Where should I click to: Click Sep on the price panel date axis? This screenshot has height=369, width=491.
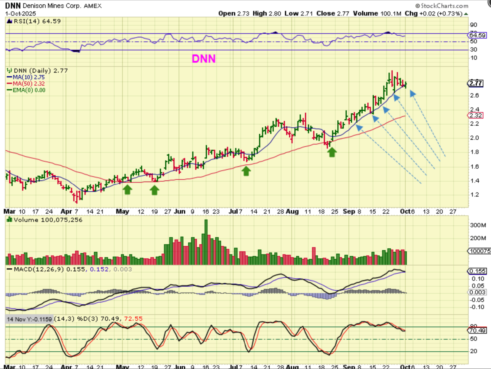[349, 211]
